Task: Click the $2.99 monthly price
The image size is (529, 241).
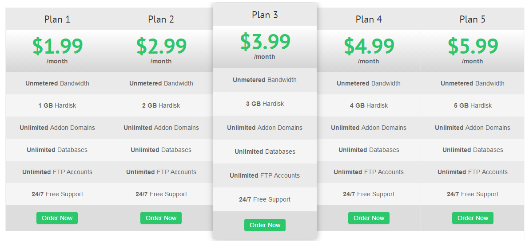Action: coord(161,46)
